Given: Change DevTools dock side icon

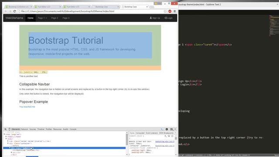Looking at the screenshot, I should coord(171,129).
